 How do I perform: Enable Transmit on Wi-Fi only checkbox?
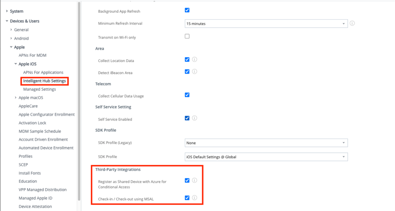[187, 36]
